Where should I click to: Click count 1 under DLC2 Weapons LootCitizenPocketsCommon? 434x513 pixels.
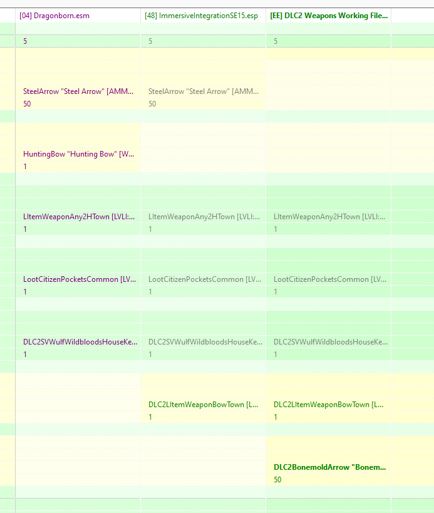click(x=276, y=292)
